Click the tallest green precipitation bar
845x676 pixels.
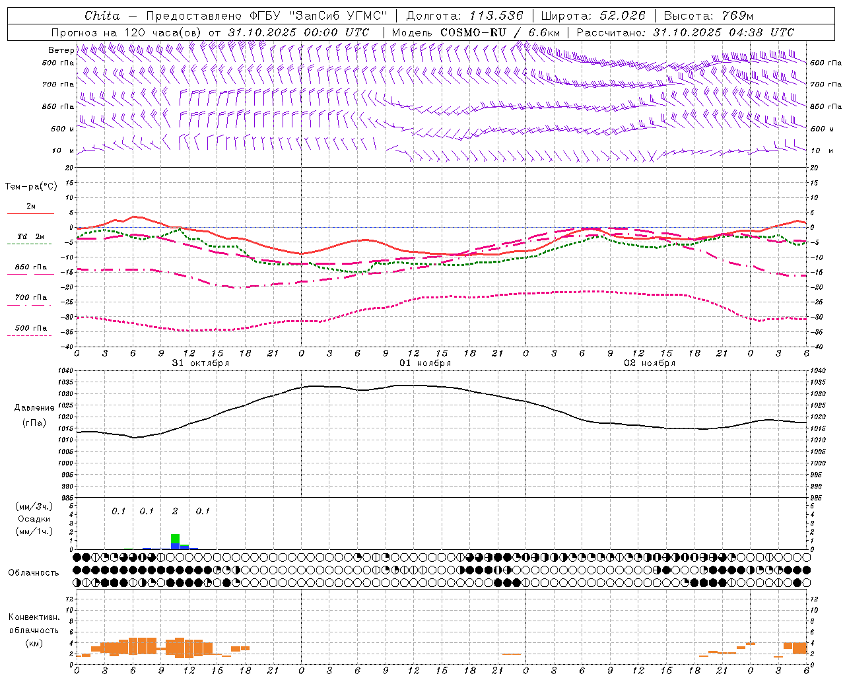[x=175, y=539]
